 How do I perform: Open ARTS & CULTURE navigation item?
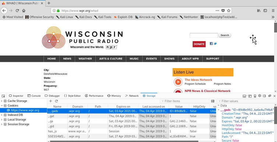point(111,59)
